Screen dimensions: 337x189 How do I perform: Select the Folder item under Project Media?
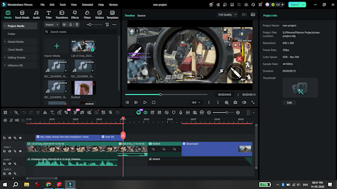click(x=11, y=34)
